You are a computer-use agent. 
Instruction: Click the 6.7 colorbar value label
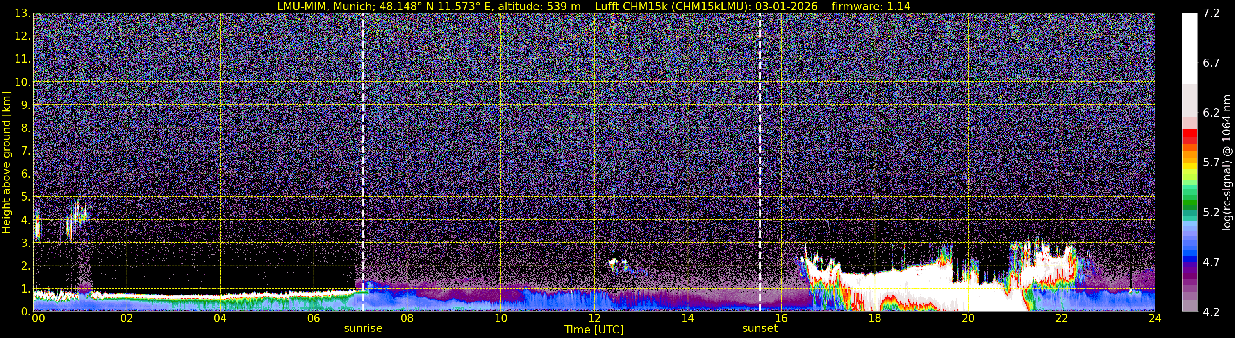point(1211,63)
